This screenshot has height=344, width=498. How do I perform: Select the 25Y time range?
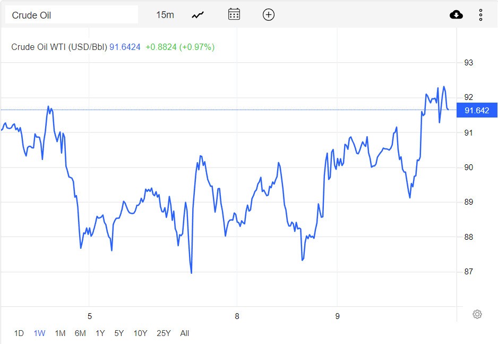164,333
